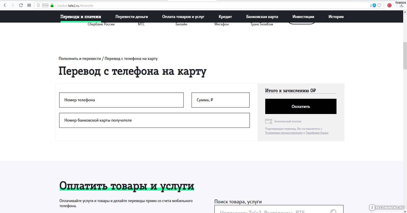Select the Мегафон provider

coord(221,24)
